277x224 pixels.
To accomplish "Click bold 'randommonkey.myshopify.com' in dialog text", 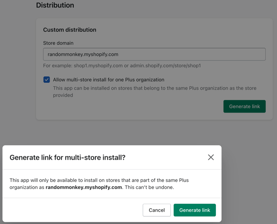I will (x=84, y=187).
